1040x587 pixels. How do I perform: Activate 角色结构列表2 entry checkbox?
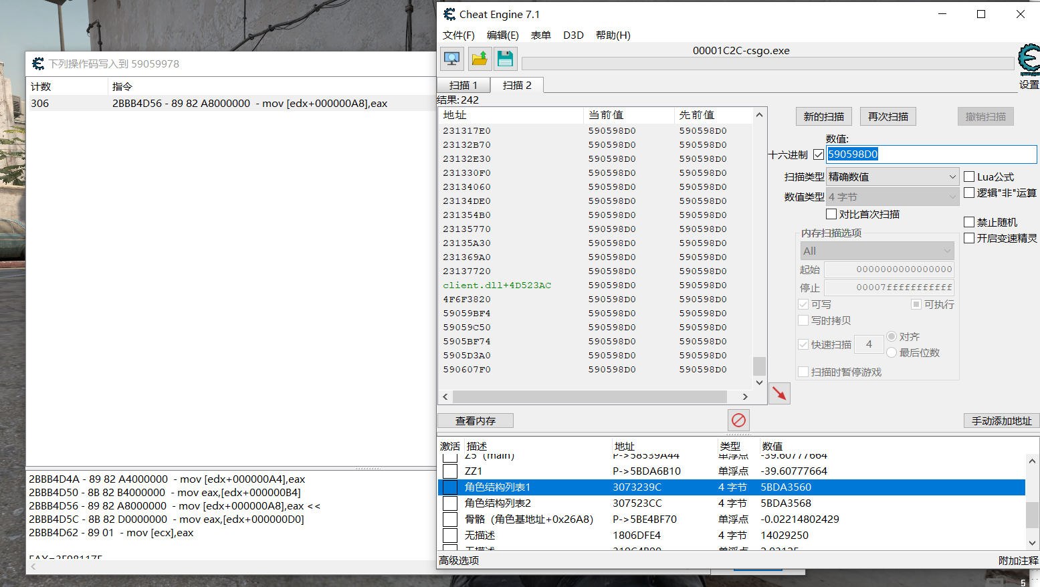click(450, 503)
